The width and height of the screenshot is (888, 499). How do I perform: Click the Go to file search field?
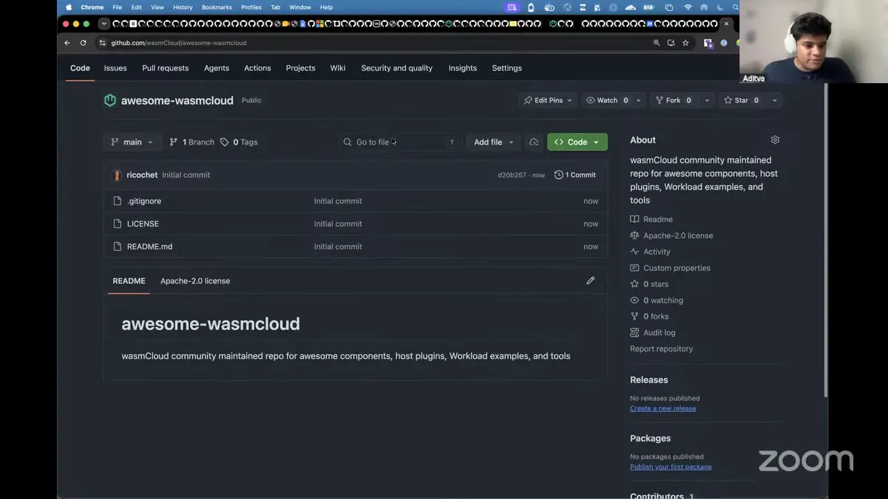click(400, 142)
